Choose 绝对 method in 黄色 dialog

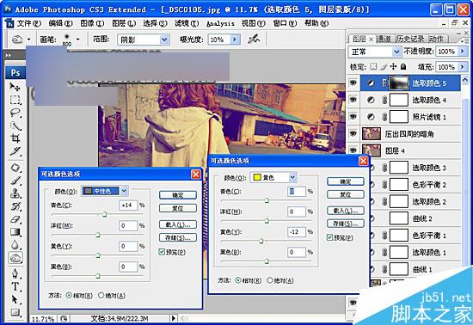270,280
